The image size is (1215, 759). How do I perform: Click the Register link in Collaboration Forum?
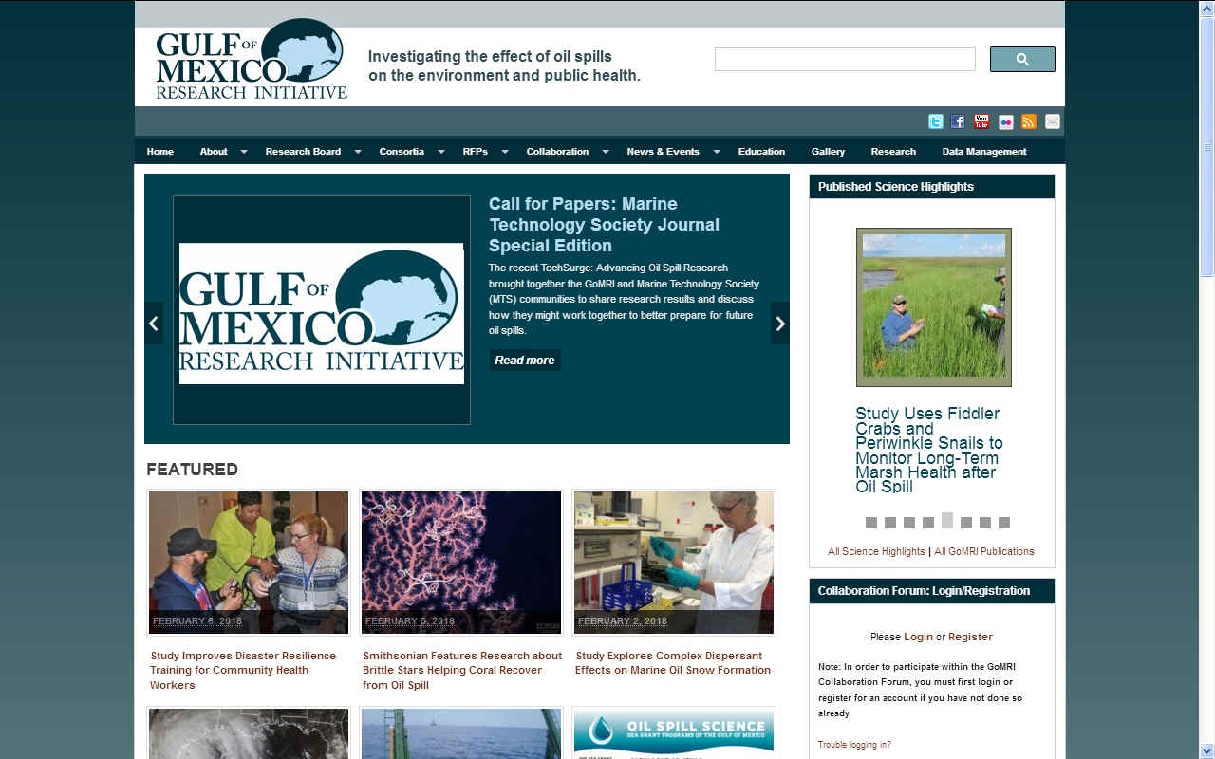click(x=970, y=637)
